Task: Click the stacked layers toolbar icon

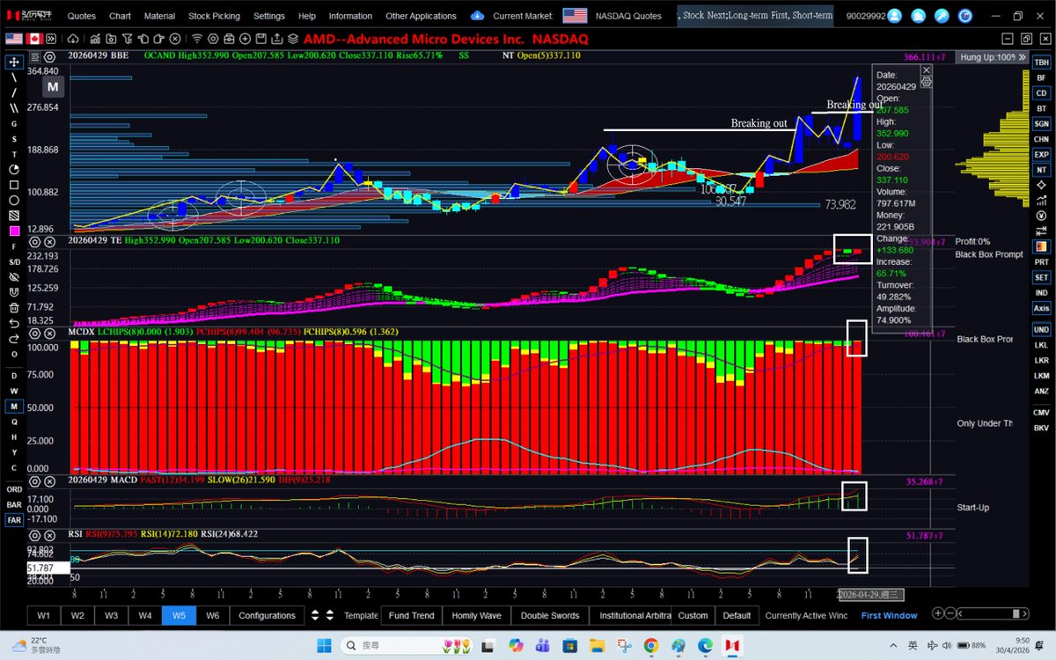Action: point(292,39)
